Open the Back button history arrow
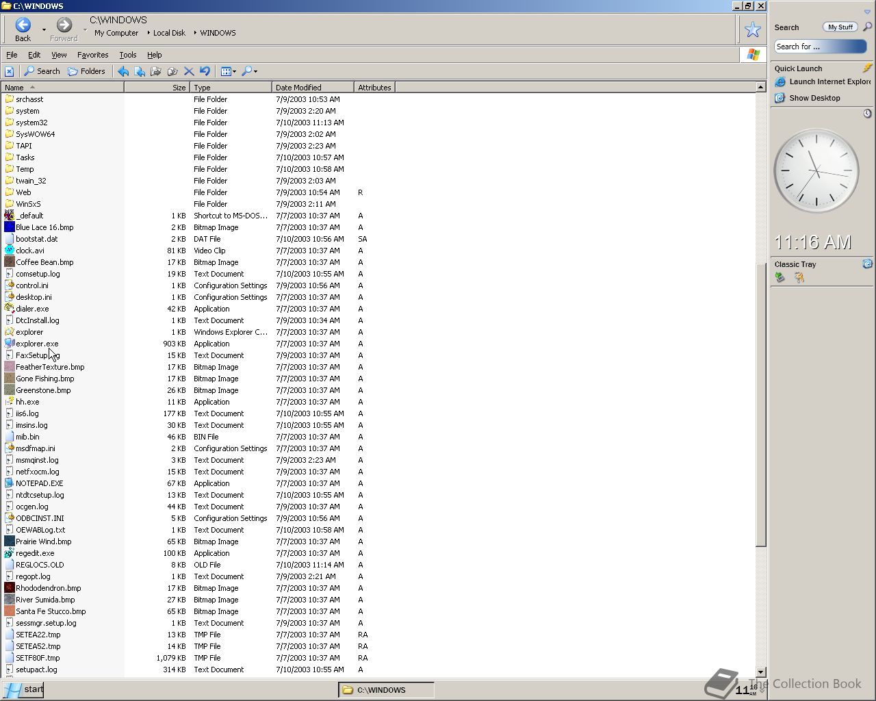876x701 pixels. click(44, 30)
